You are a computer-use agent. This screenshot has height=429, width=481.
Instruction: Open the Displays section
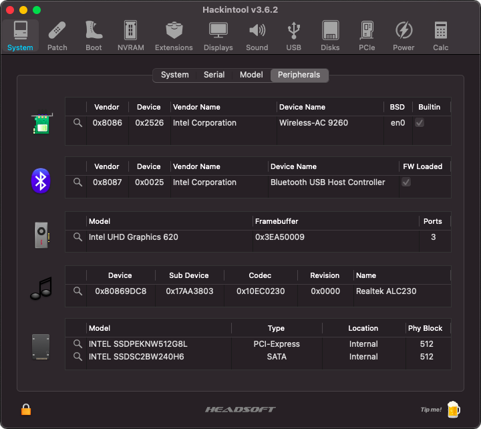218,35
